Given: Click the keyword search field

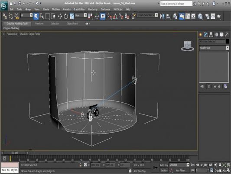Looking at the screenshot, I should [176, 3].
